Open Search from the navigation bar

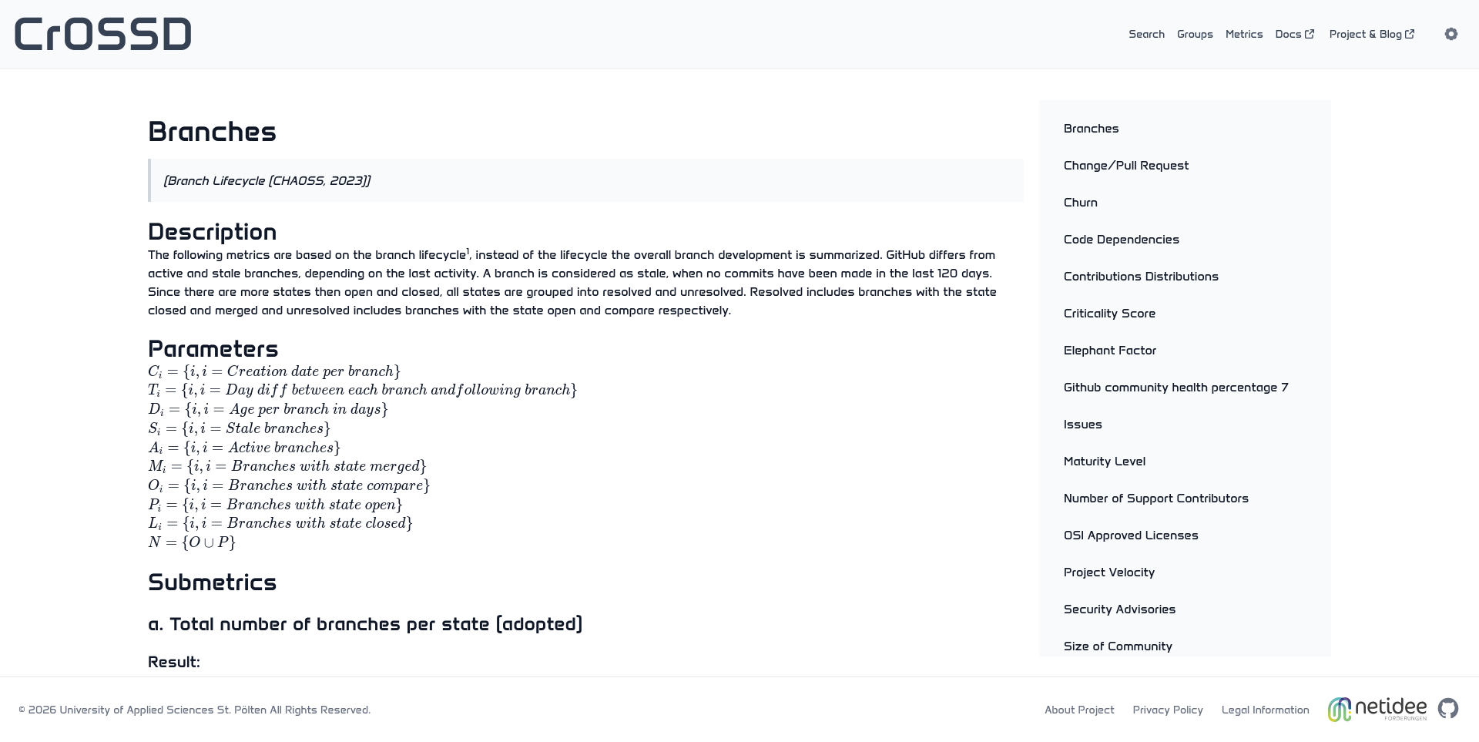(1146, 34)
